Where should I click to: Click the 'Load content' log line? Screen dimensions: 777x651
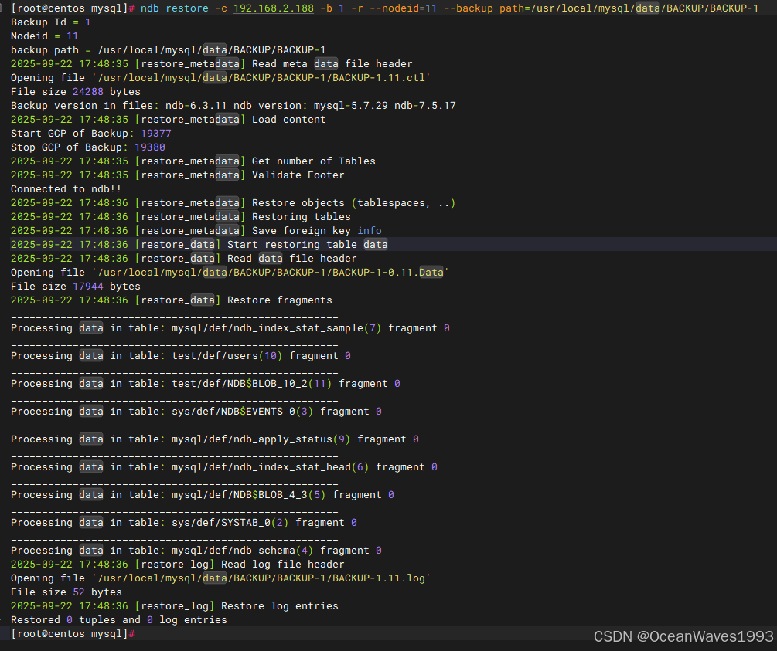[x=169, y=119]
